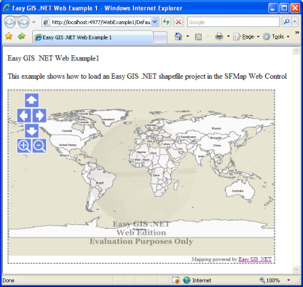Expand the address bar history dropdown
This screenshot has width=303, height=287.
(x=155, y=22)
